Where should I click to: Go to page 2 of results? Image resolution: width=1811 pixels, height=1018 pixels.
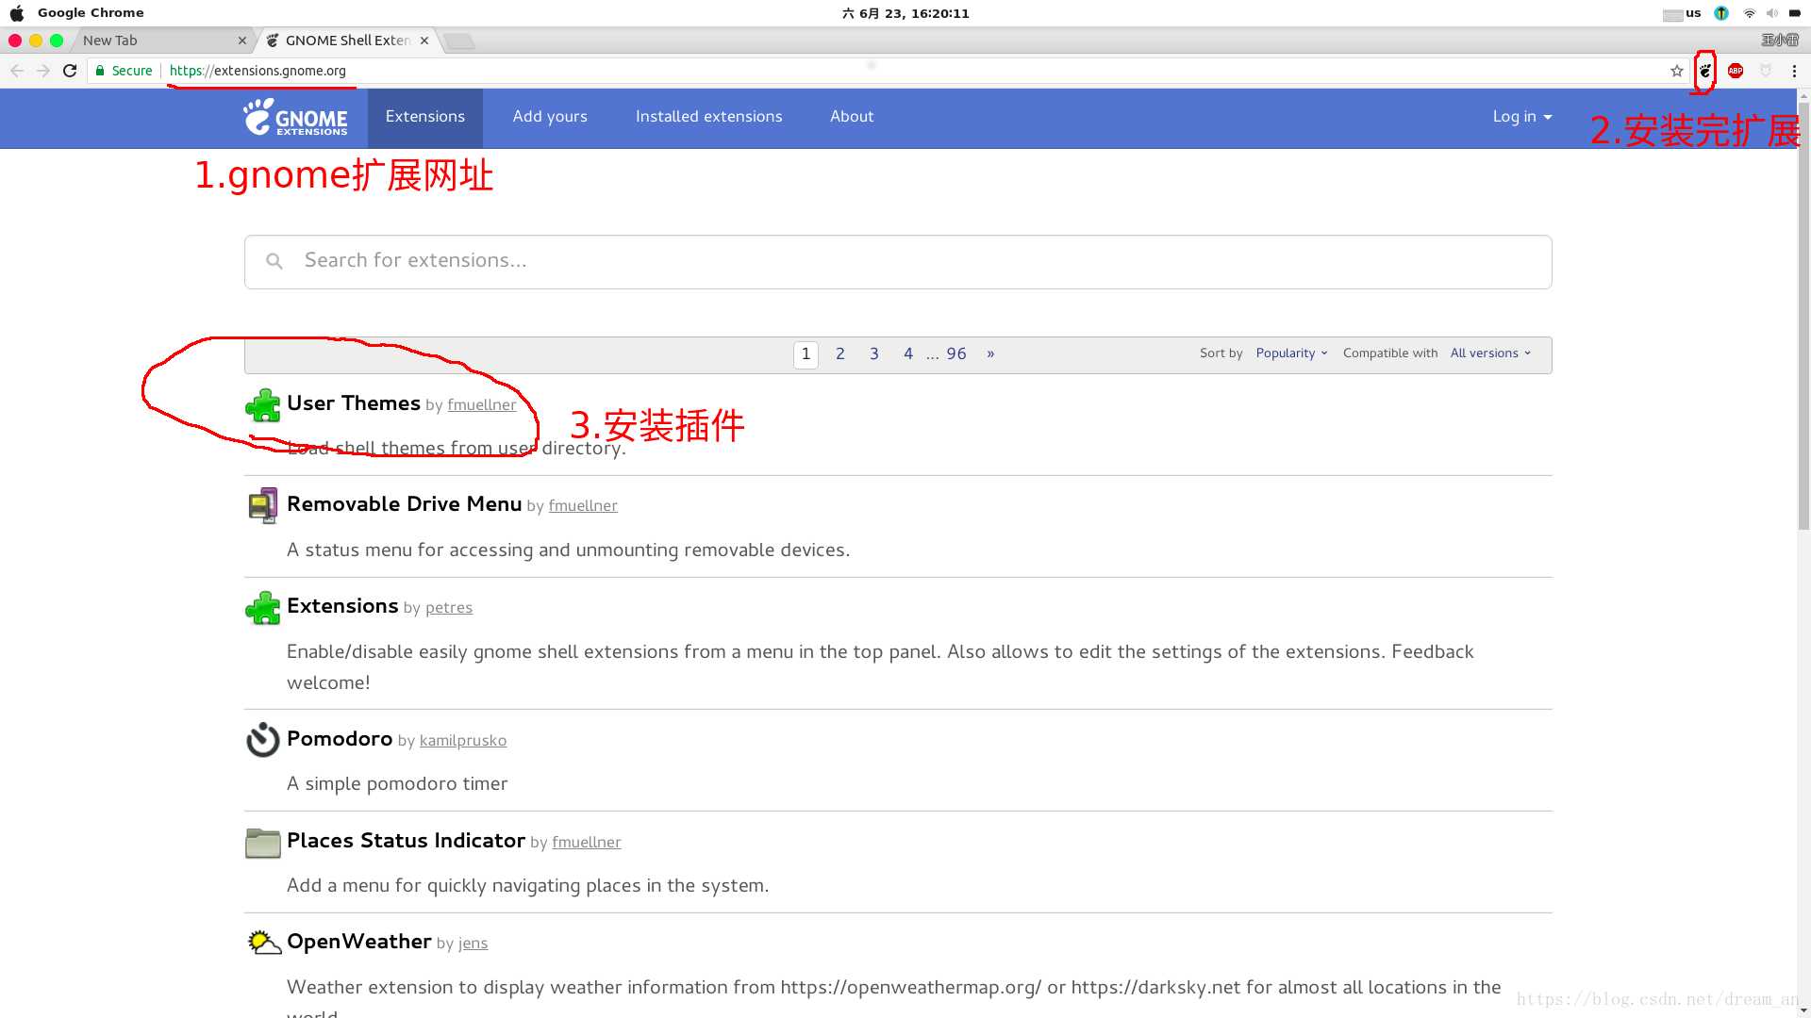pos(840,354)
